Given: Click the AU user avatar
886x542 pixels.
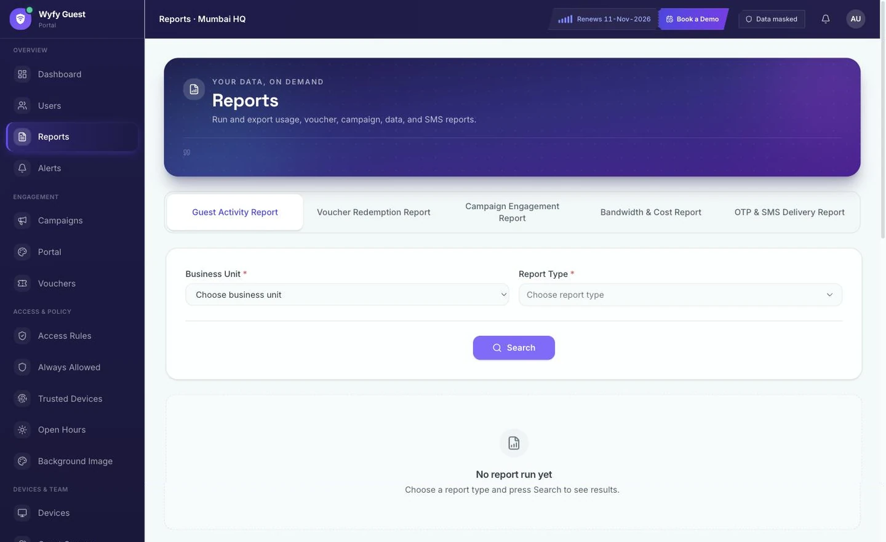Looking at the screenshot, I should (x=855, y=19).
